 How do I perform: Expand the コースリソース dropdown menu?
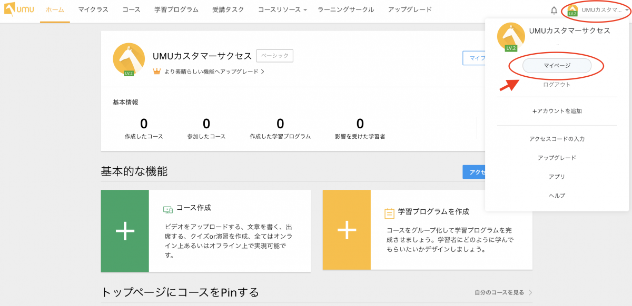(x=282, y=10)
